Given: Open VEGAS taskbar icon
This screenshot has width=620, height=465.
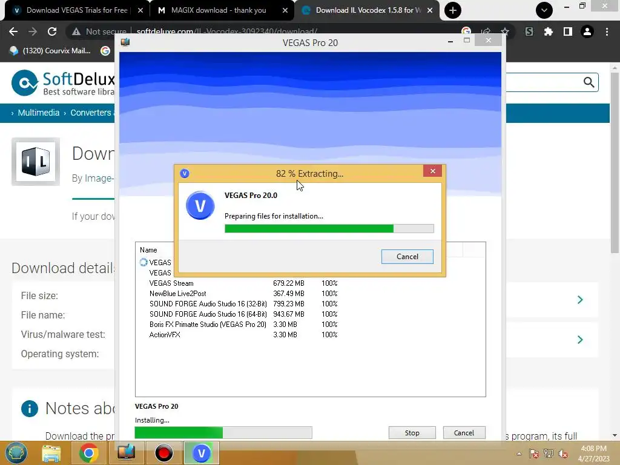Looking at the screenshot, I should pyautogui.click(x=201, y=453).
